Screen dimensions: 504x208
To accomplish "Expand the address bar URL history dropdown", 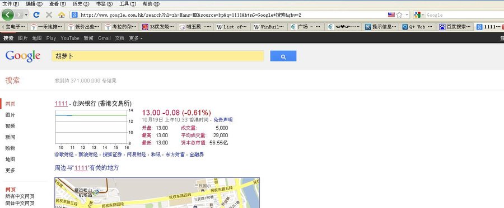I will (x=407, y=14).
